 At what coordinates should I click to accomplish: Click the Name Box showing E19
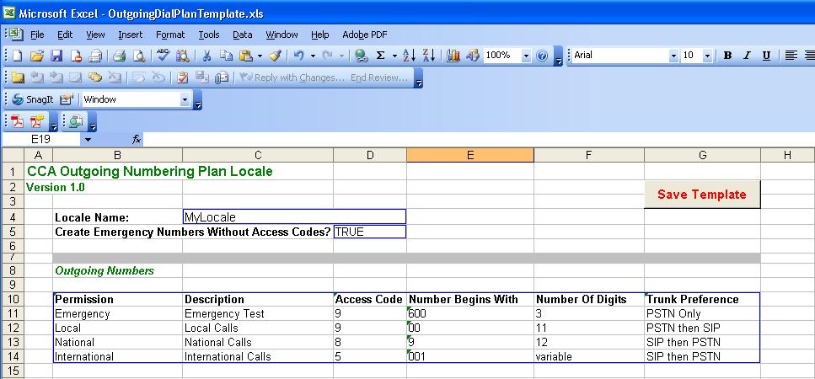click(41, 140)
